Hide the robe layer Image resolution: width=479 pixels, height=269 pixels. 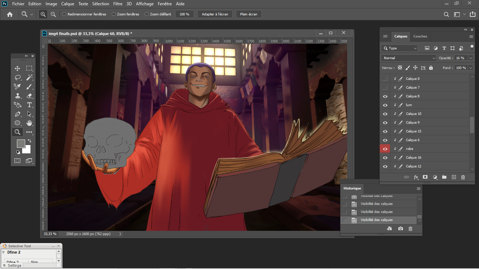click(x=385, y=149)
